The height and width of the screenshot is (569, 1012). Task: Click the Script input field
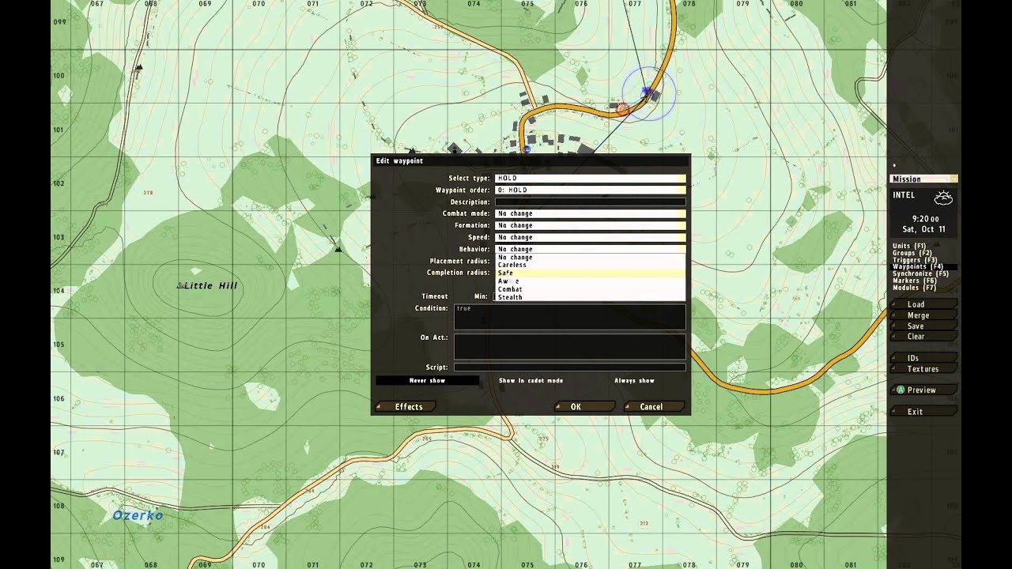coord(569,367)
